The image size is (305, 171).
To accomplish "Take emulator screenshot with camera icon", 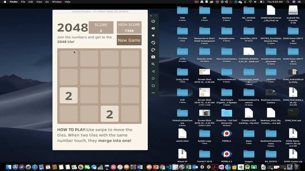I will coord(153,57).
